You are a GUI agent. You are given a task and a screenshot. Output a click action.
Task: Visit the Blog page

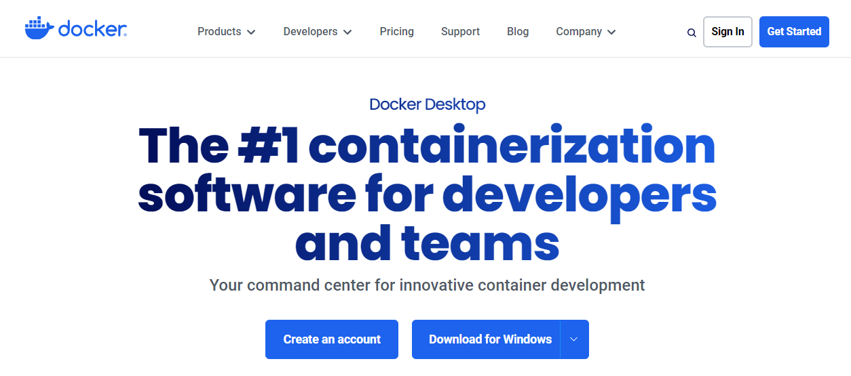pos(518,31)
